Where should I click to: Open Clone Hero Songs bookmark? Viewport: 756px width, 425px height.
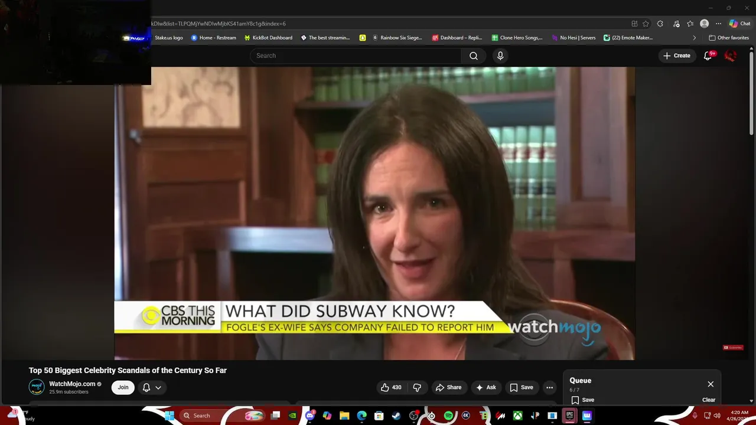click(517, 38)
